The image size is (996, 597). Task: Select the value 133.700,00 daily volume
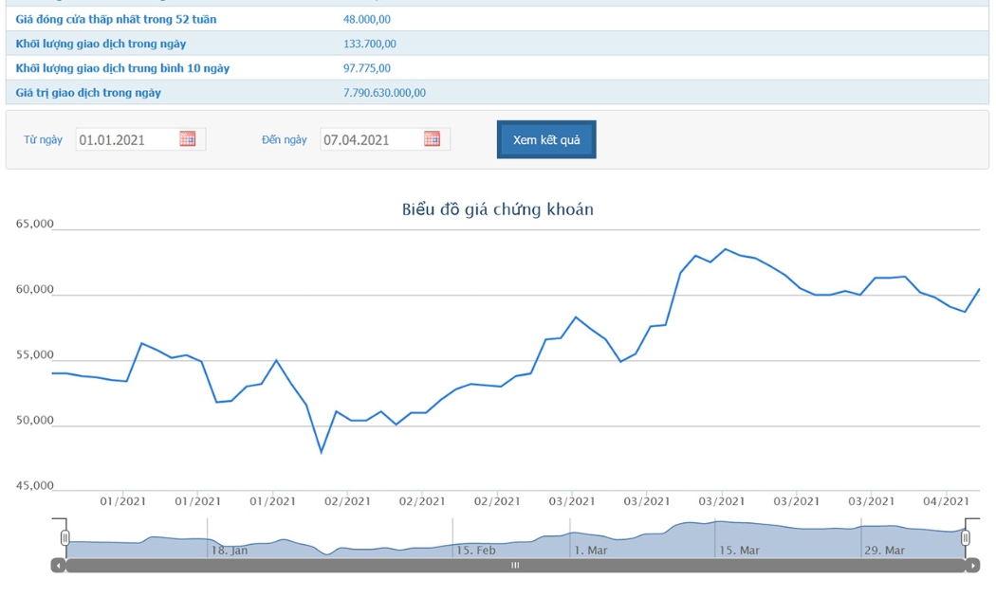coord(370,44)
